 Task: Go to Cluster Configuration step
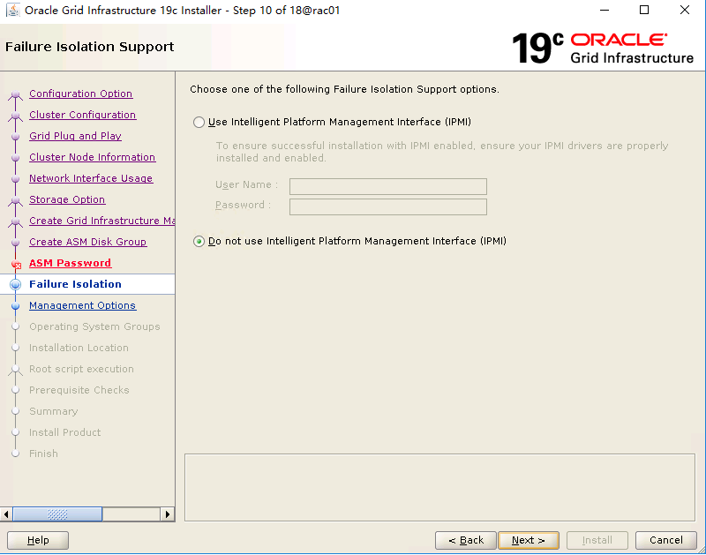pyautogui.click(x=82, y=115)
